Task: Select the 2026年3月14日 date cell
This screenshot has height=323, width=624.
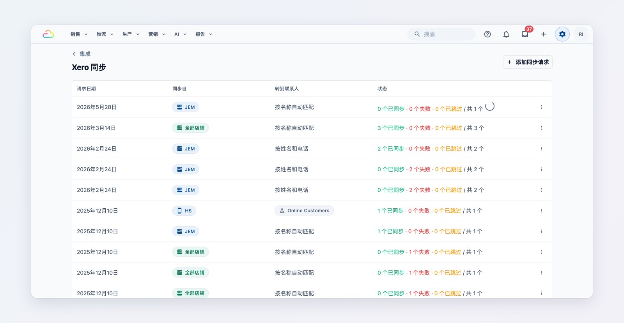Action: 96,128
